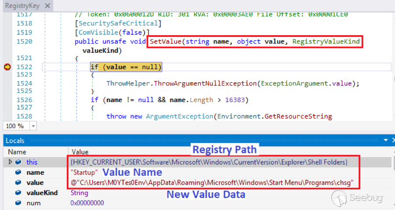
Task: Click the breakpoint arrow on line 1522
Action: tap(7, 67)
